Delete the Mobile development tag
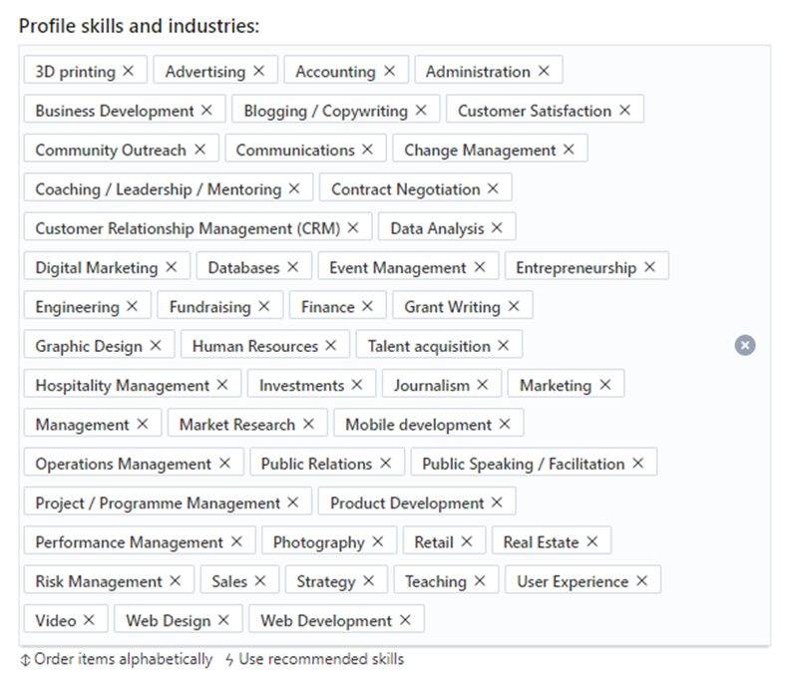The image size is (791, 676). click(505, 424)
